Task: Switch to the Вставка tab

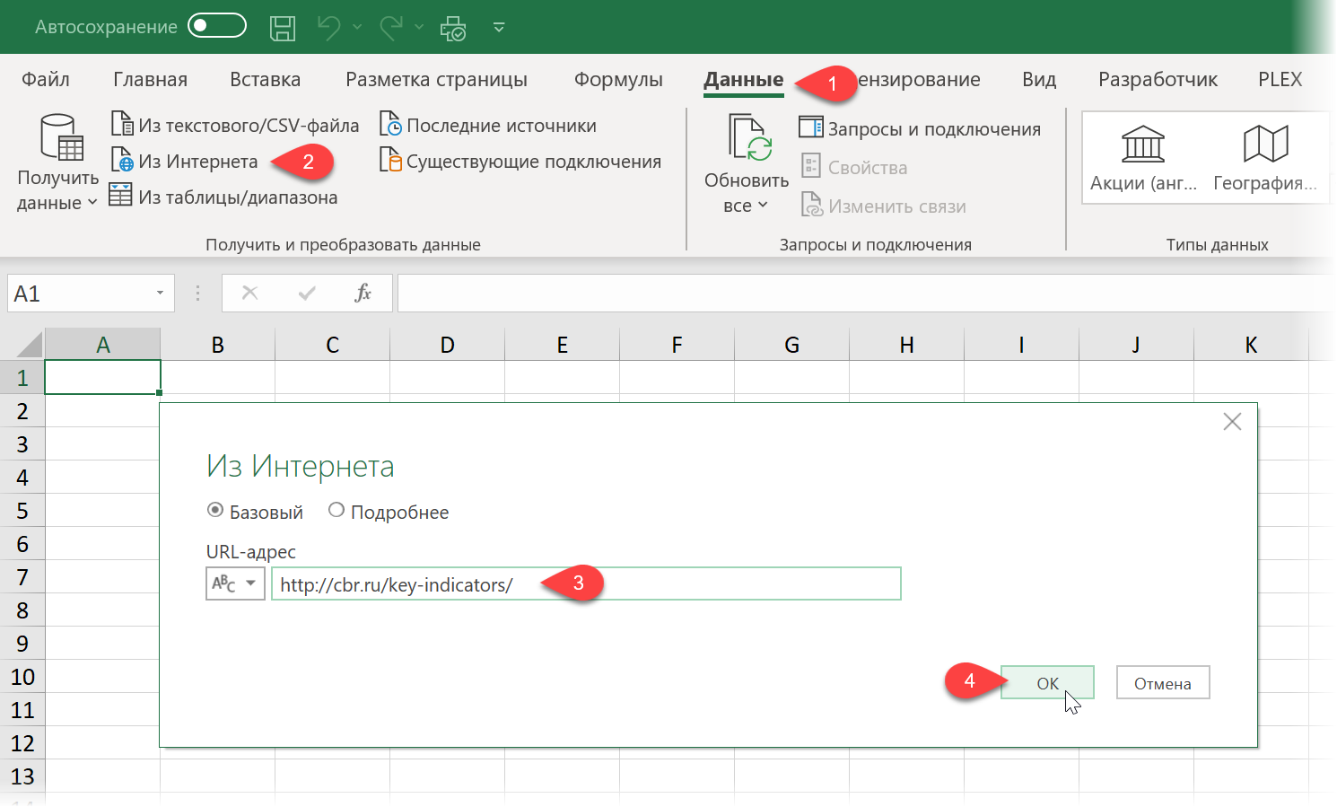Action: click(265, 79)
